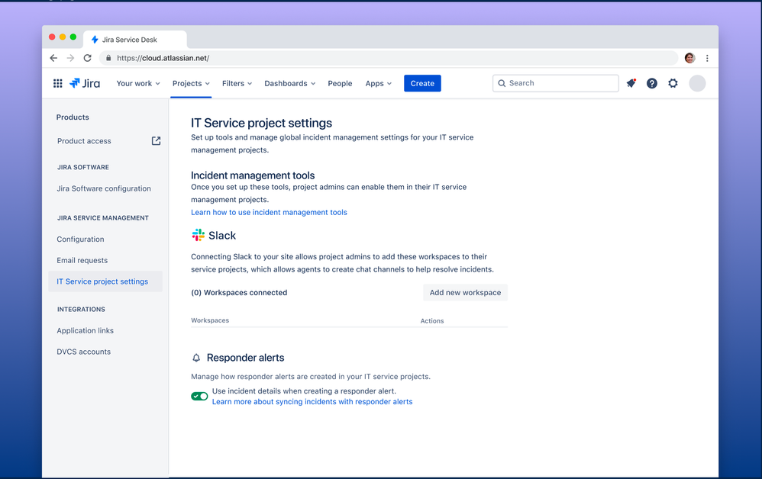
Task: Expand the Dashboards dropdown
Action: pos(289,83)
